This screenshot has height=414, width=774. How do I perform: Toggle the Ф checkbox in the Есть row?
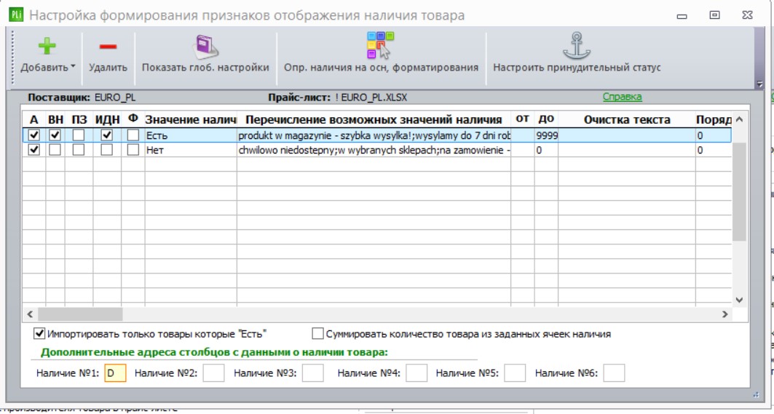[133, 135]
